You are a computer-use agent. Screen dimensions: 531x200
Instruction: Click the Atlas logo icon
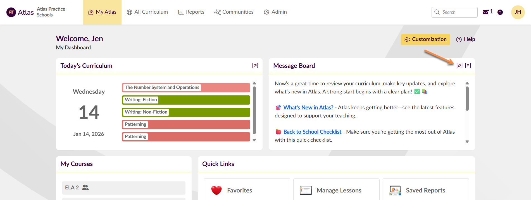tap(11, 12)
